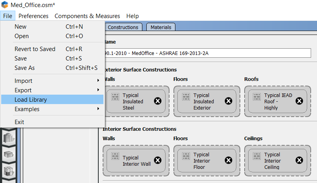Open the Preferences menu

coord(33,16)
